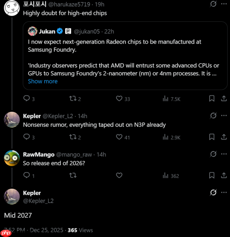This screenshot has width=230, height=237.
Task: Share the 포시포시 tweet
Action: [224, 99]
